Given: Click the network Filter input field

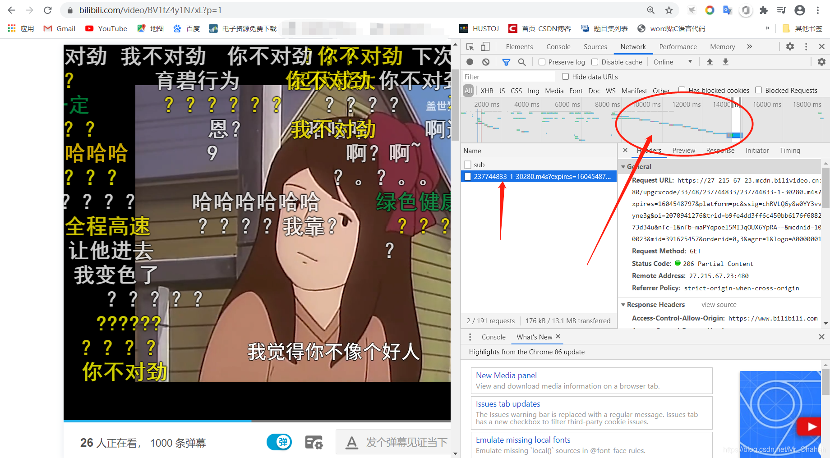Looking at the screenshot, I should [509, 77].
